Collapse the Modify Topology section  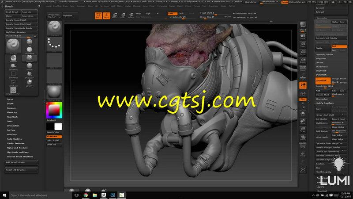(325, 103)
